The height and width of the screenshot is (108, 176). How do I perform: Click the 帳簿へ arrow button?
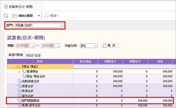pos(51,16)
